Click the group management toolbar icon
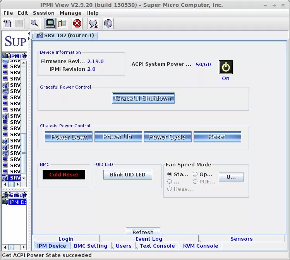The image size is (290, 260). coord(62,24)
